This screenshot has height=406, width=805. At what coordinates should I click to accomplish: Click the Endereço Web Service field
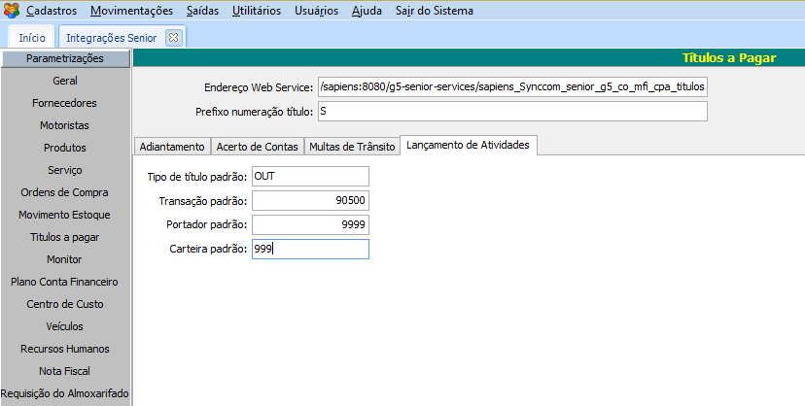pyautogui.click(x=512, y=86)
